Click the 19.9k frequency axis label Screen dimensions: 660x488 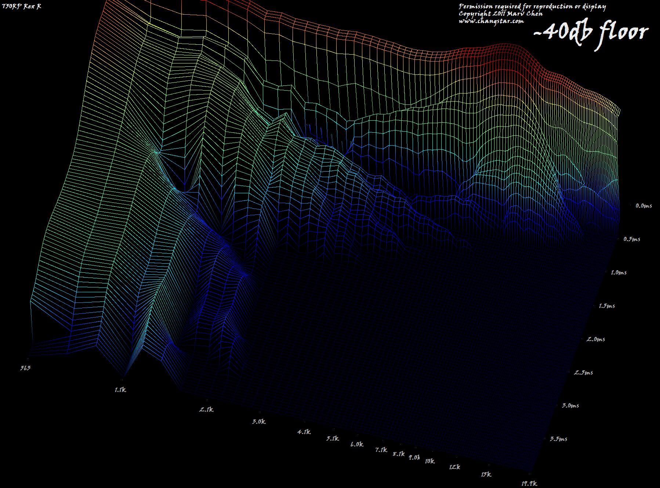coord(529,484)
